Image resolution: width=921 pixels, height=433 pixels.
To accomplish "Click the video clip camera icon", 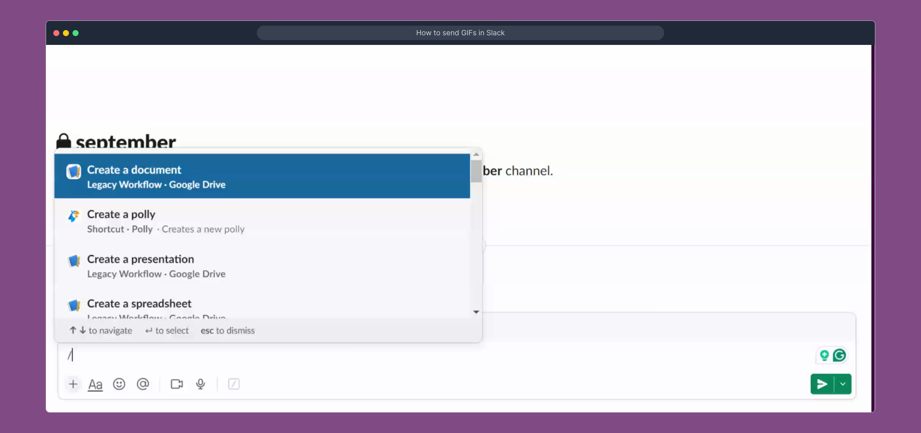I will 177,384.
